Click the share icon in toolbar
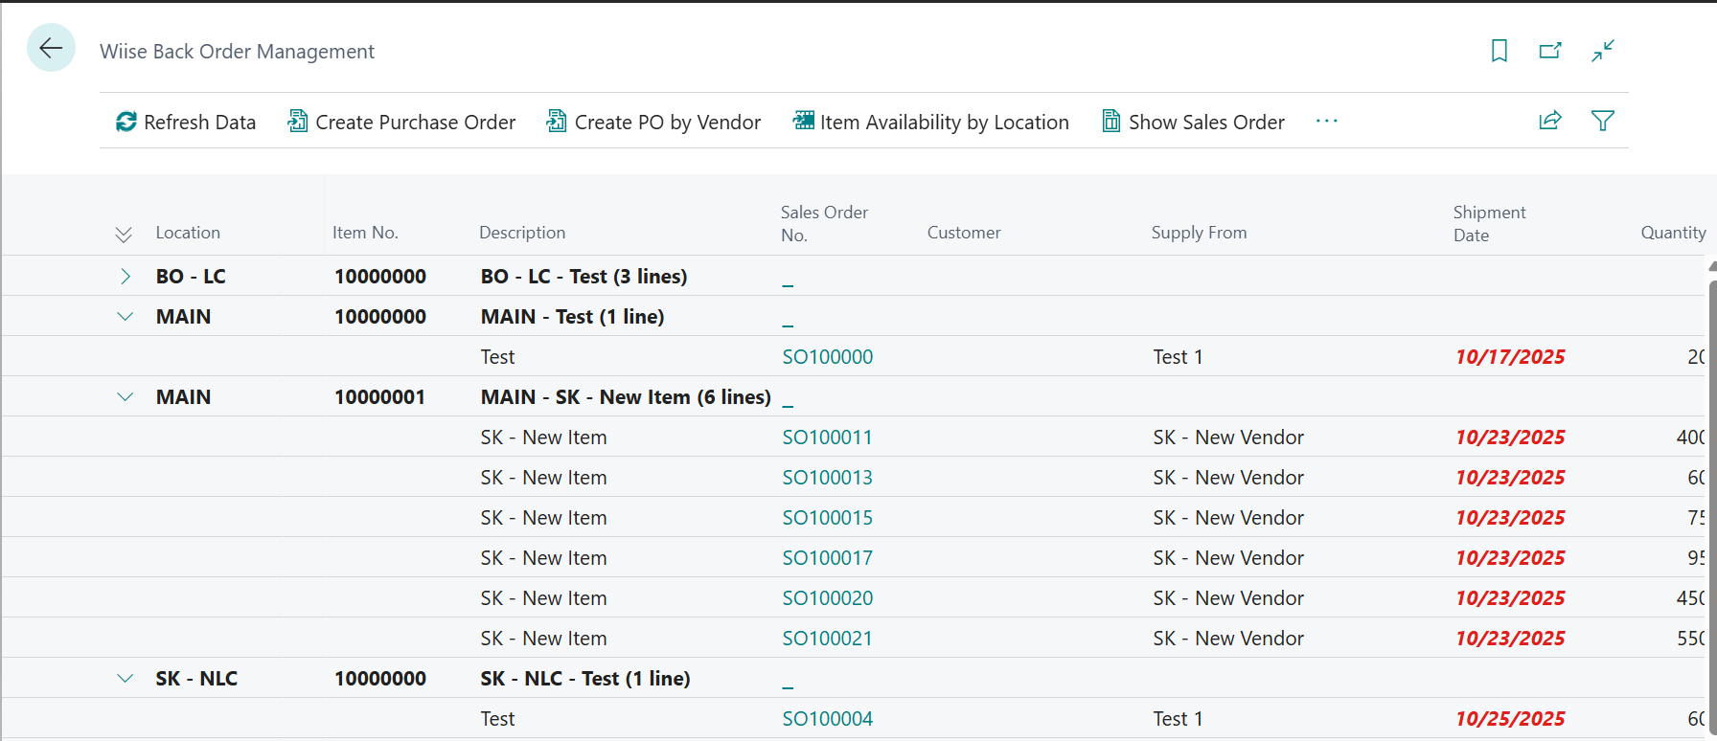The height and width of the screenshot is (741, 1717). coord(1550,121)
